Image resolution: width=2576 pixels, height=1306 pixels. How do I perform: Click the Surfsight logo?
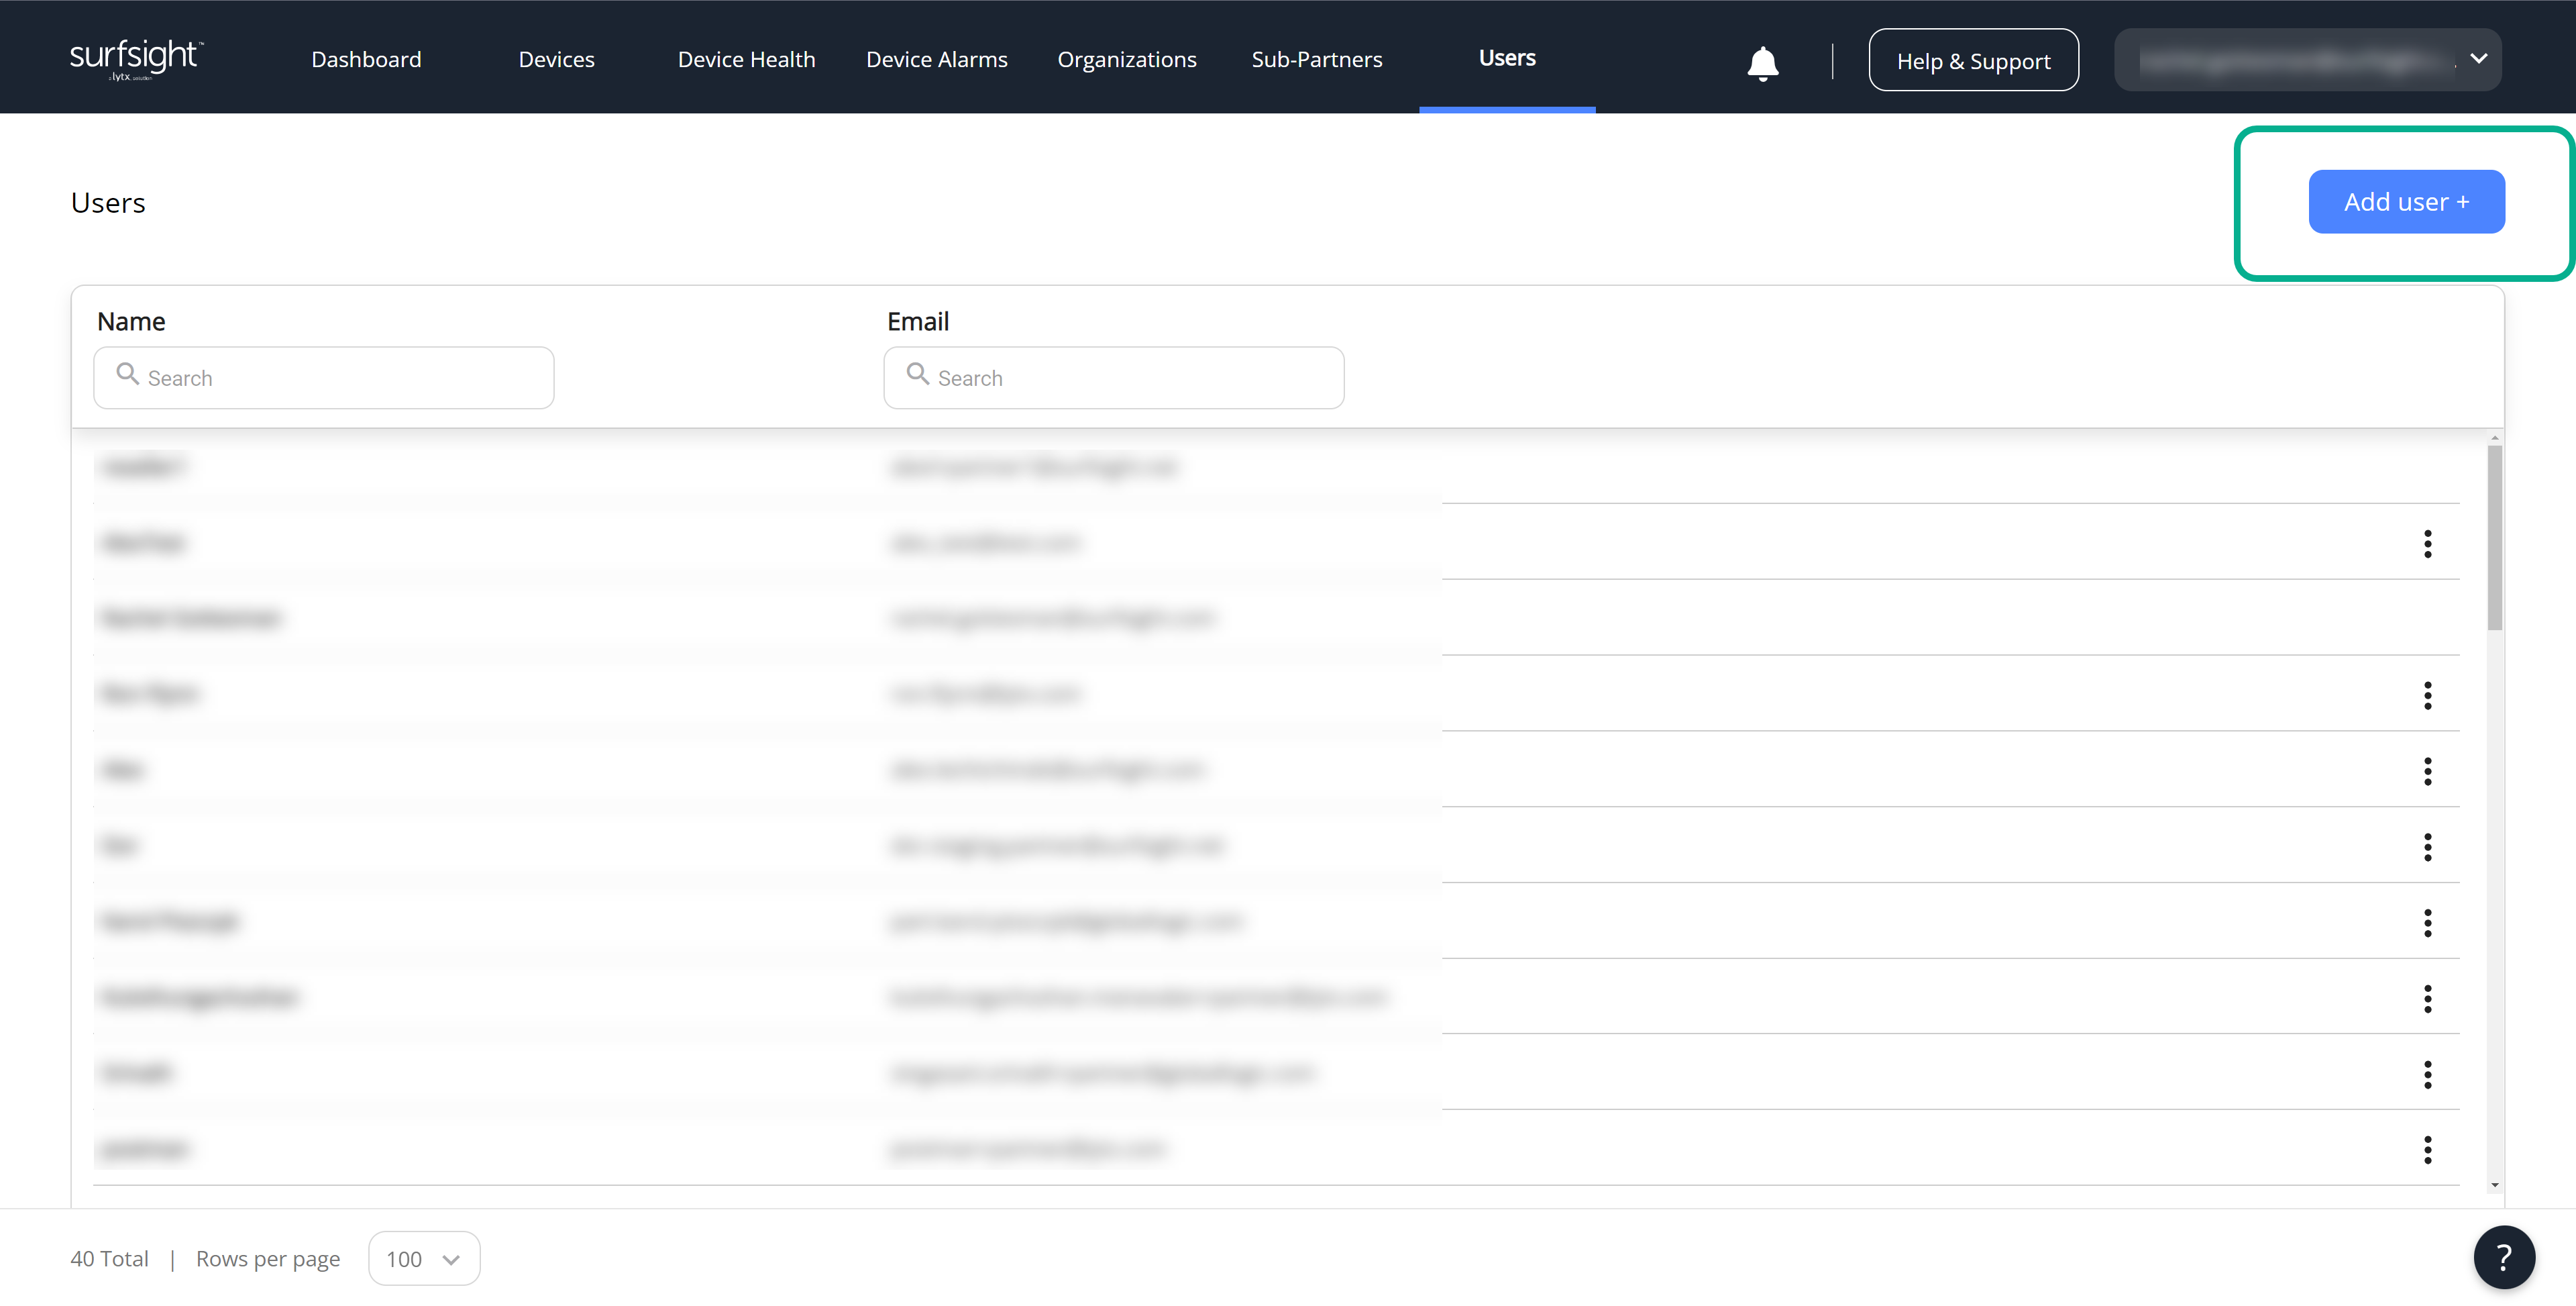pos(136,59)
